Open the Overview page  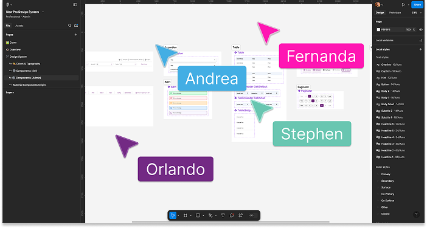pos(15,49)
